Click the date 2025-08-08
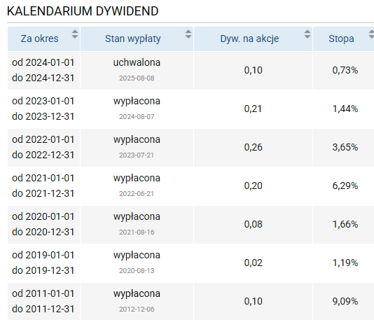This screenshot has width=374, height=320. click(137, 78)
